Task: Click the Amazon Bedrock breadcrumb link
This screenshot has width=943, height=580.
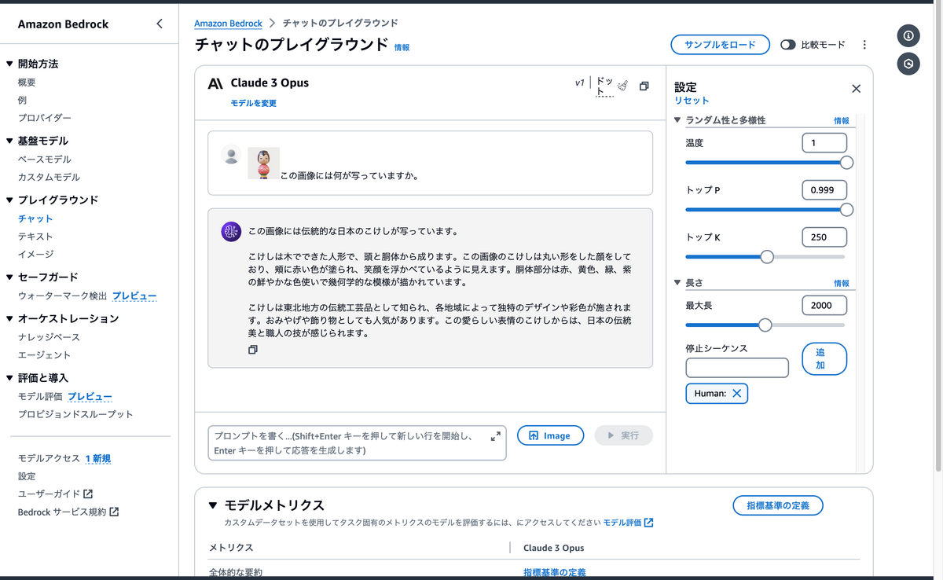Action: click(x=229, y=24)
